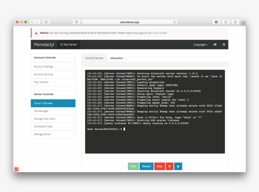Click the console command prompt line

(106, 129)
